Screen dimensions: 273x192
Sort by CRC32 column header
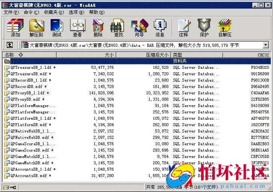tap(247, 55)
